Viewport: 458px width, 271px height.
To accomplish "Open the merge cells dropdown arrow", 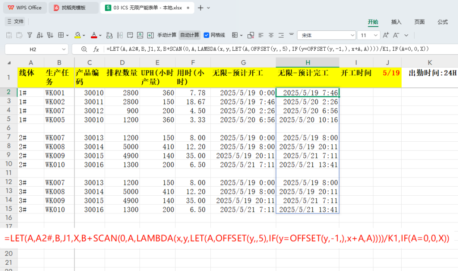I will pos(241,36).
